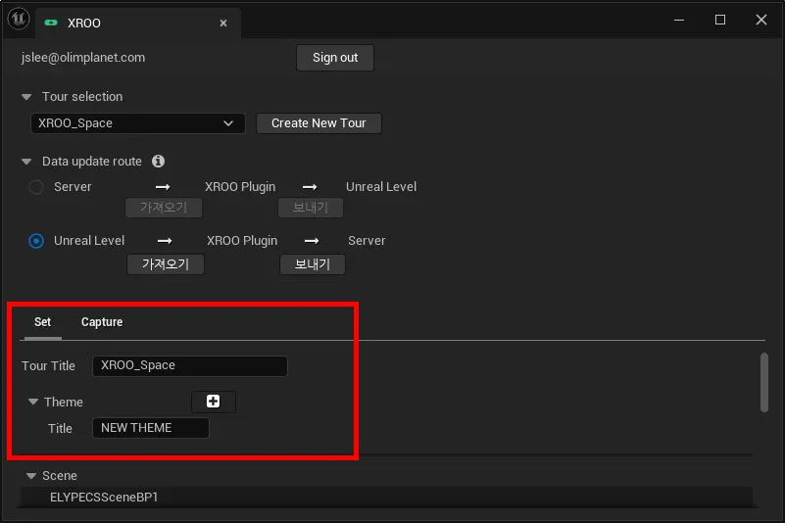Close the XROO window

(x=760, y=20)
